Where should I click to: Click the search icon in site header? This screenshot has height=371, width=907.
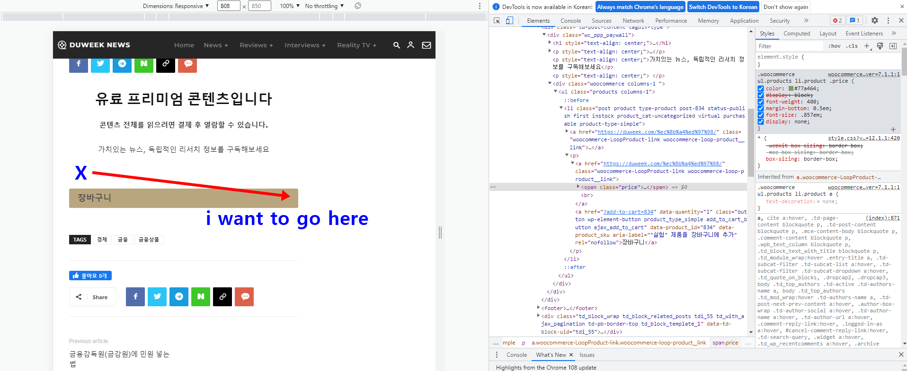click(x=397, y=45)
